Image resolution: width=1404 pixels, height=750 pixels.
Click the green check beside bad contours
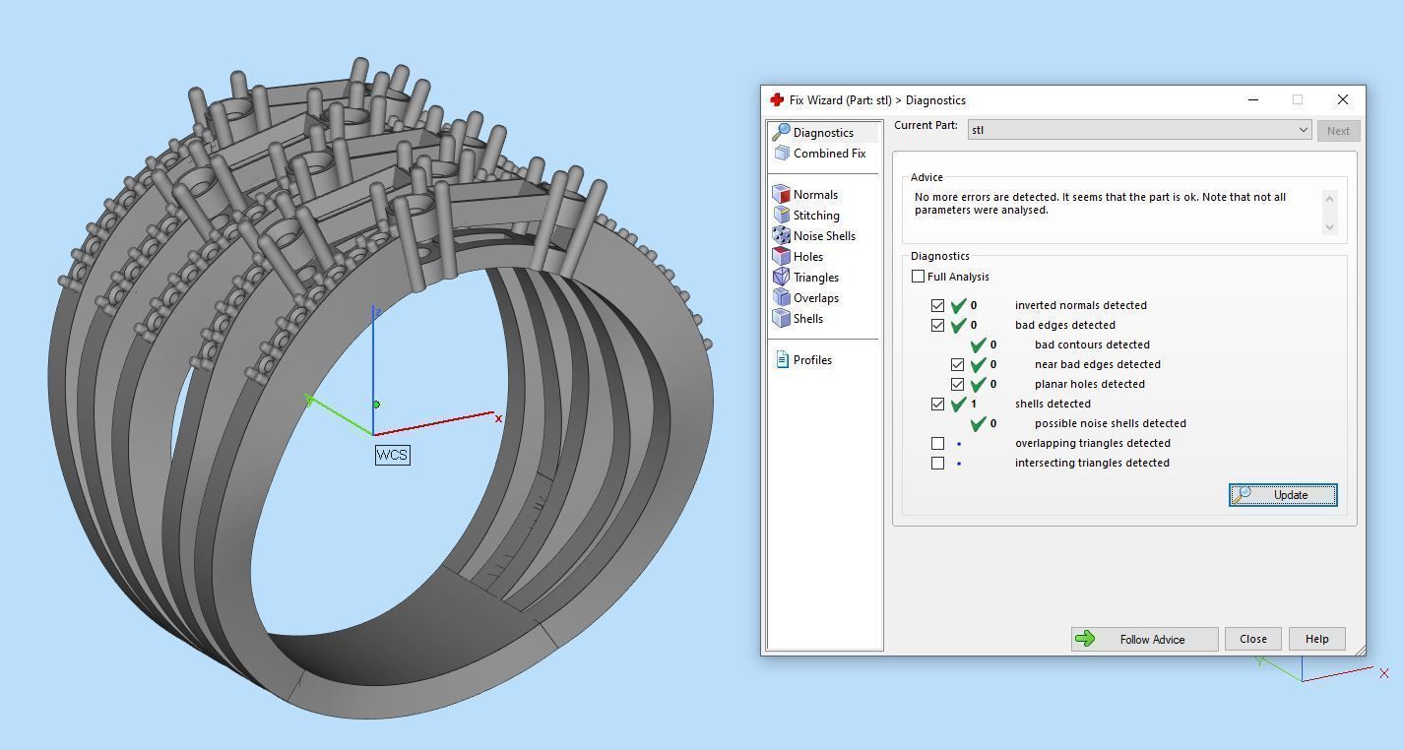pyautogui.click(x=978, y=344)
